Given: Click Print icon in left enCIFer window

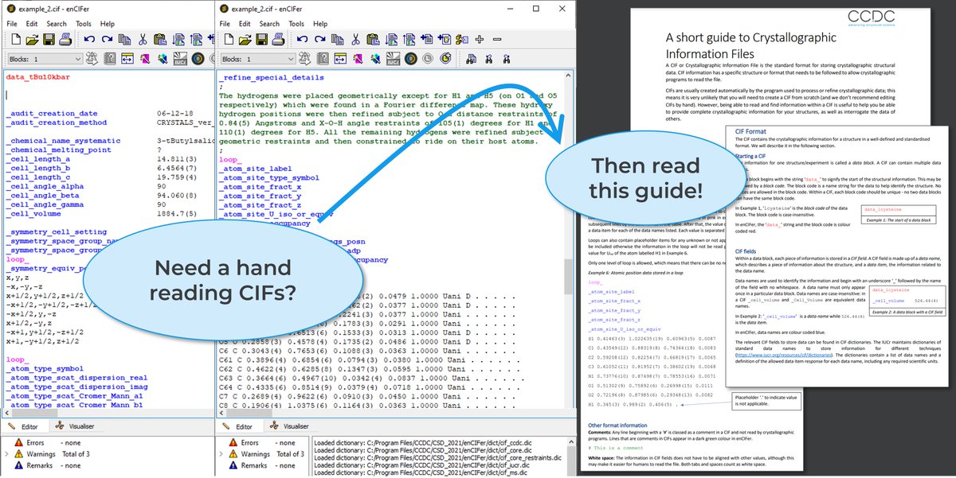Looking at the screenshot, I should [x=65, y=39].
